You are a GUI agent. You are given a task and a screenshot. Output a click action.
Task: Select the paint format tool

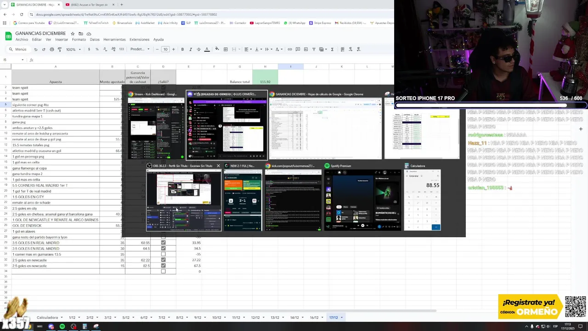click(60, 49)
